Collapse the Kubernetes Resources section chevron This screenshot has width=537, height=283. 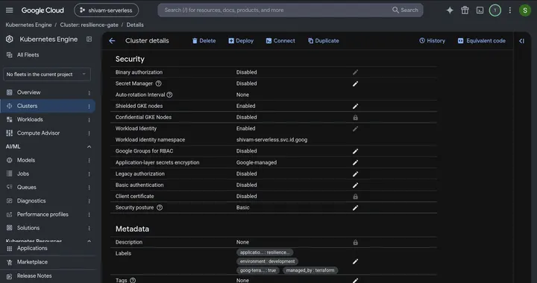coord(89,241)
